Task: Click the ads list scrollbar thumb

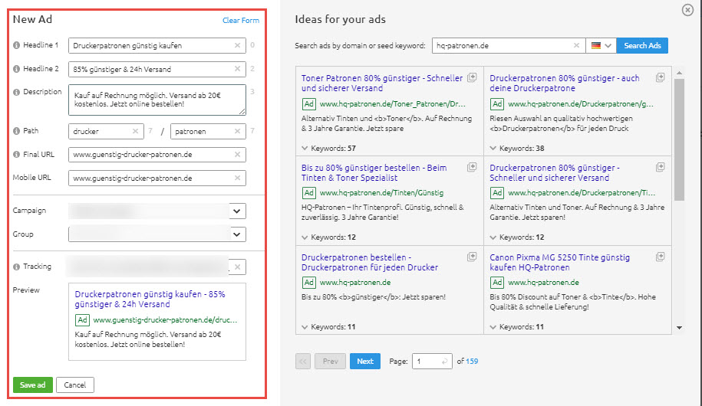Action: [679, 139]
